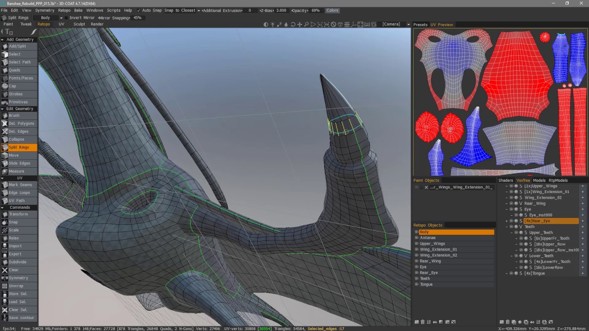Viewport: 589px width, 331px height.
Task: Switch to the Sculpt room tab
Action: point(79,24)
